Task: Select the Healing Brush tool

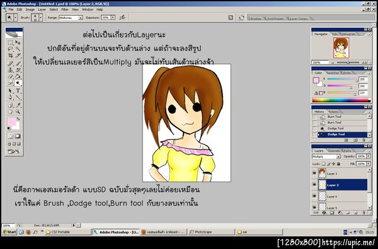Action: 10,64
